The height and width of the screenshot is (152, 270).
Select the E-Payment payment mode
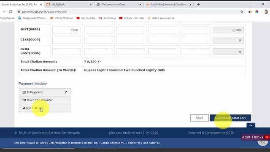point(45,92)
